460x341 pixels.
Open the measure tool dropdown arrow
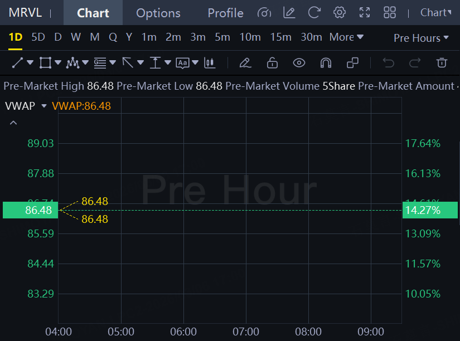point(167,62)
